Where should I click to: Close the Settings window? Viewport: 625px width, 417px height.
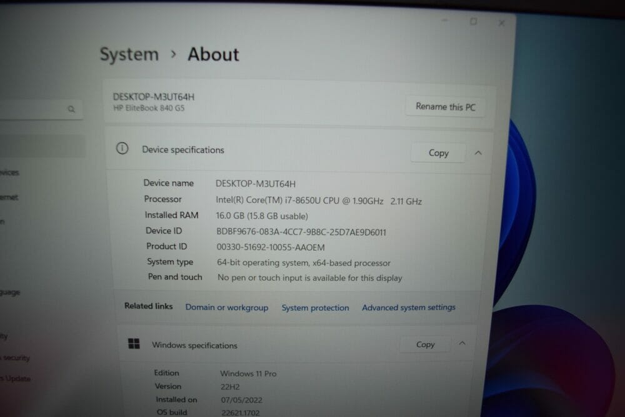(501, 23)
